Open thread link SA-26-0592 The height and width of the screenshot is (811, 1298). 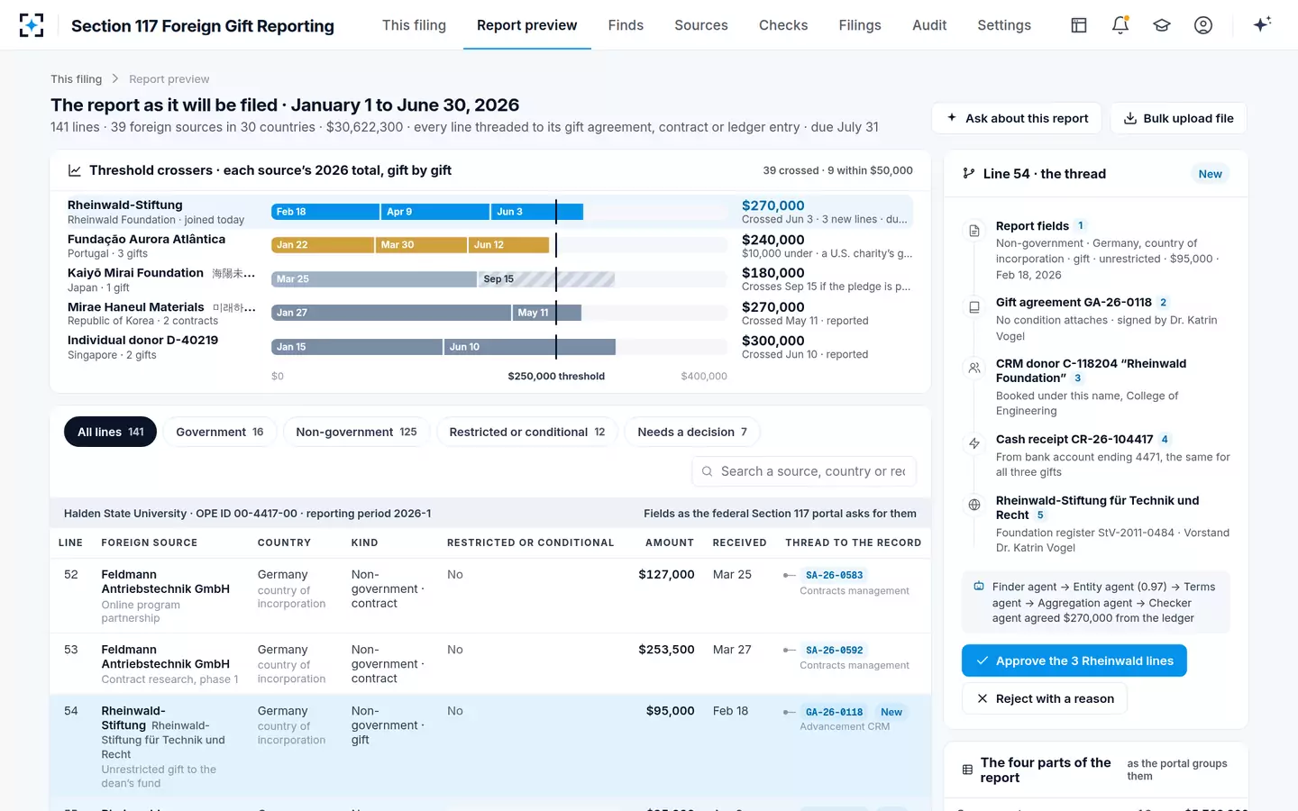click(834, 650)
